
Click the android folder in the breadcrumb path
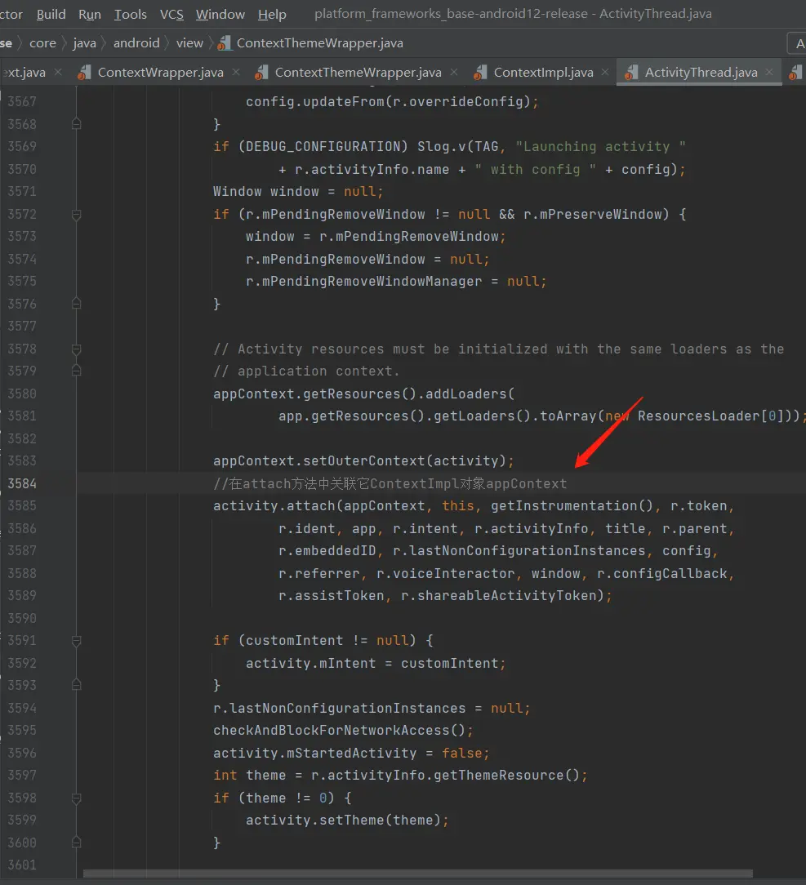click(136, 43)
